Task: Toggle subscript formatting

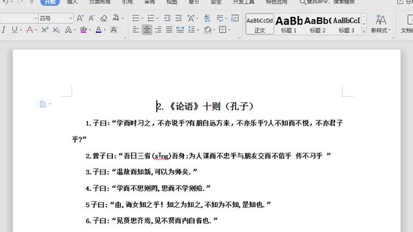Action: point(56,30)
